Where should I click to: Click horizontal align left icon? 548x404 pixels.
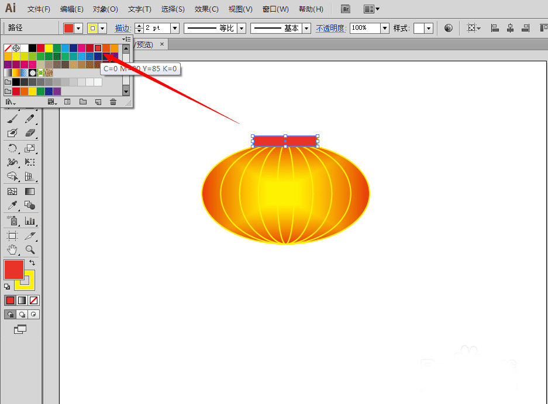(495, 28)
